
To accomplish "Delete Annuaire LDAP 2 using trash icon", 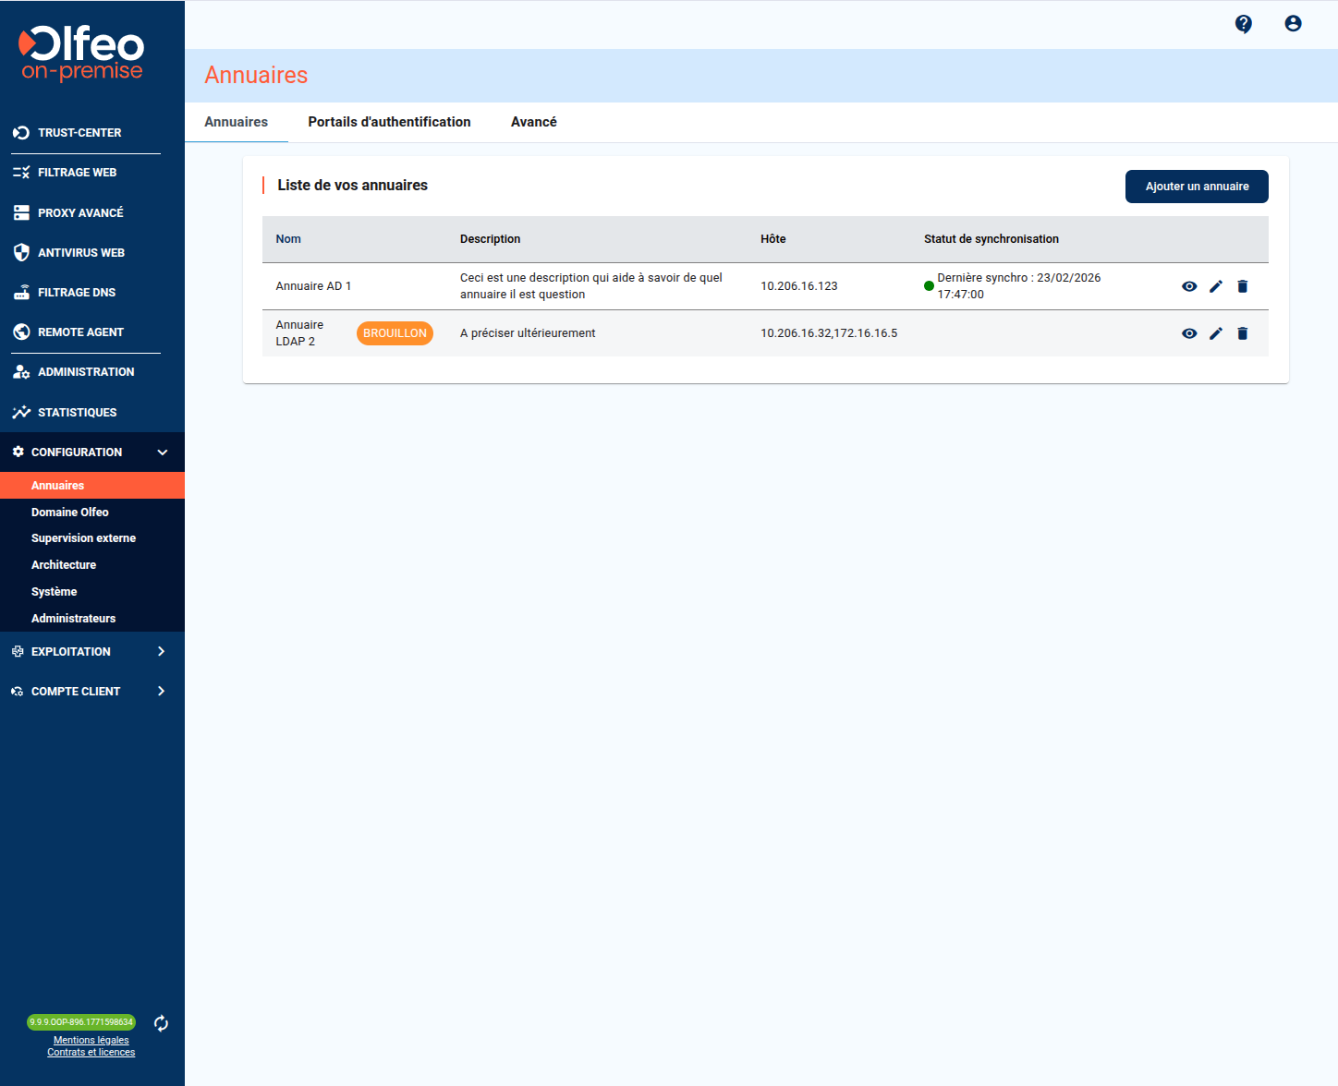I will 1242,333.
